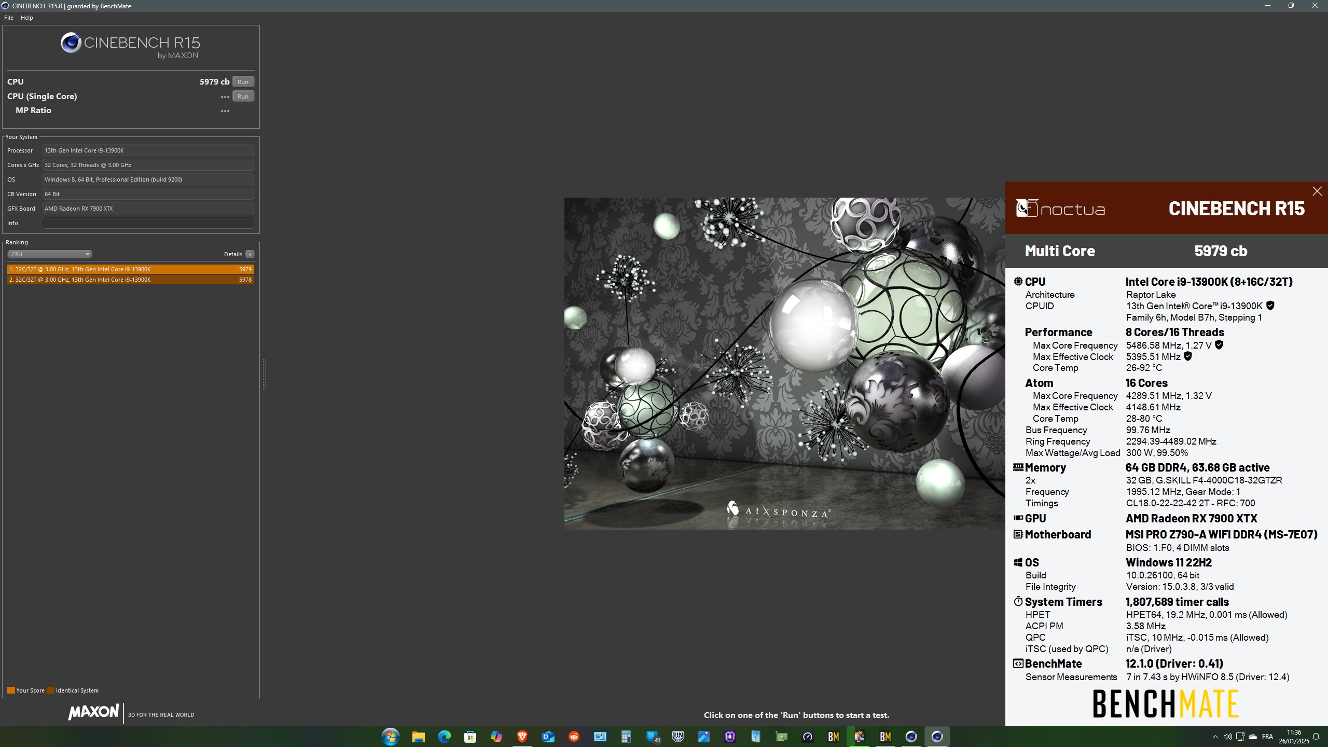The width and height of the screenshot is (1328, 747).
Task: Open Calculator from the taskbar
Action: pos(626,737)
